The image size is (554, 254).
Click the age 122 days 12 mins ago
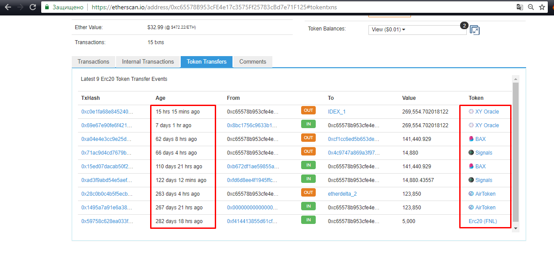(181, 180)
